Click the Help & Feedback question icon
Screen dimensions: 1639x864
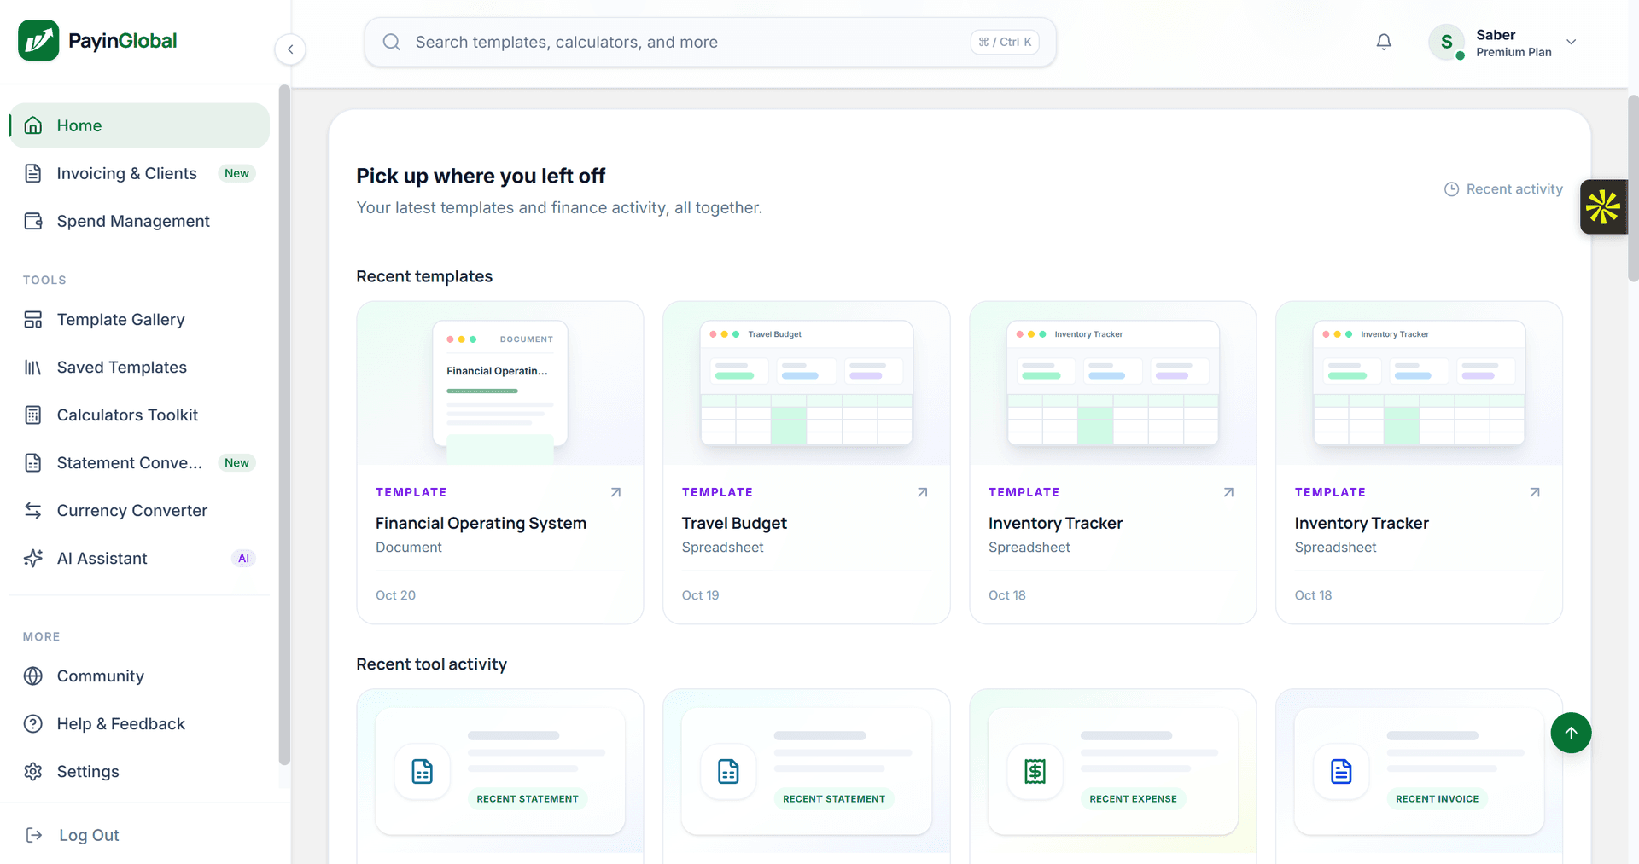tap(33, 724)
